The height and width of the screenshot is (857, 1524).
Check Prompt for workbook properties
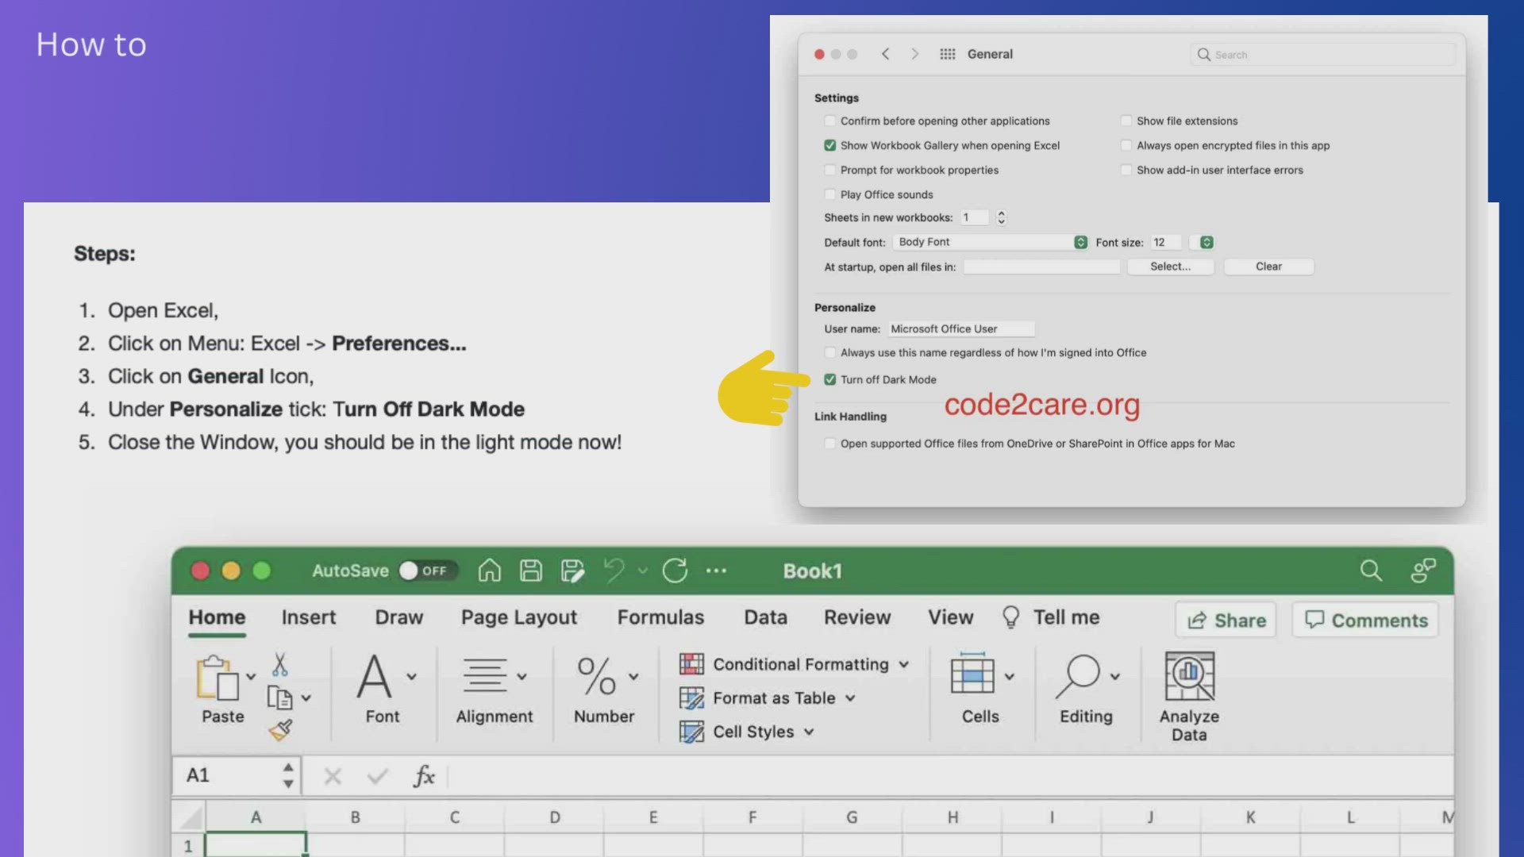click(830, 170)
